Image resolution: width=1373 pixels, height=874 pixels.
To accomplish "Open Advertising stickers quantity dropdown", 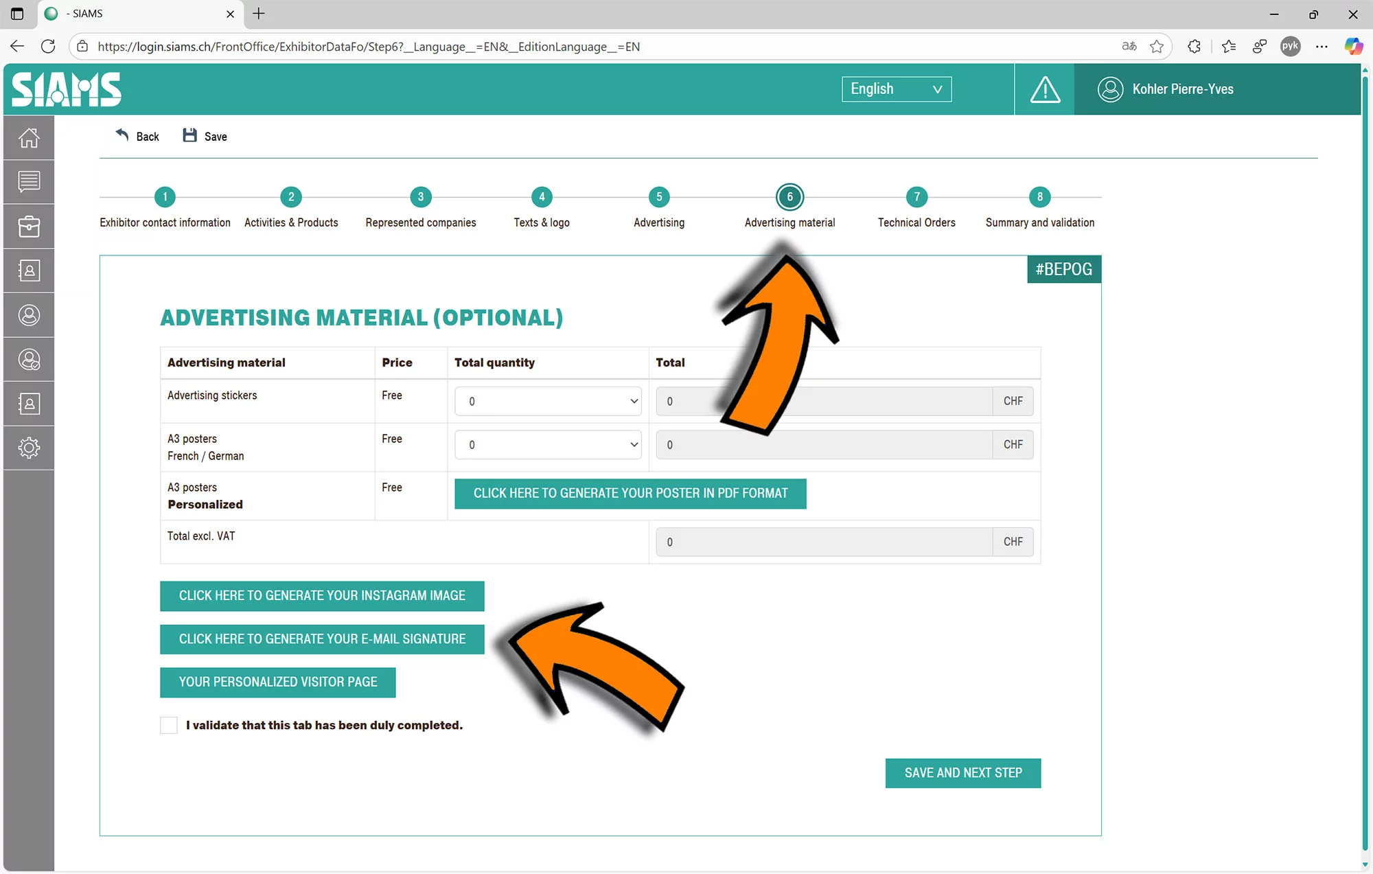I will point(548,402).
